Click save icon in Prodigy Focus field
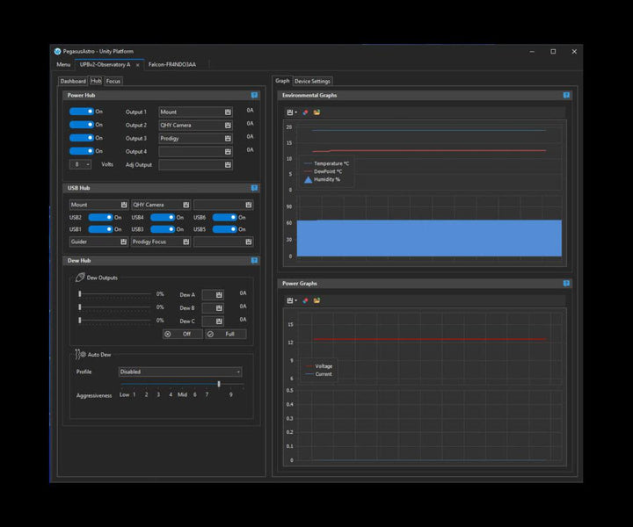633x527 pixels. click(186, 242)
